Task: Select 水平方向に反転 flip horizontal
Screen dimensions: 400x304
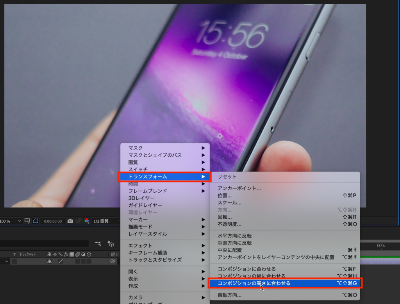Action: 285,236
